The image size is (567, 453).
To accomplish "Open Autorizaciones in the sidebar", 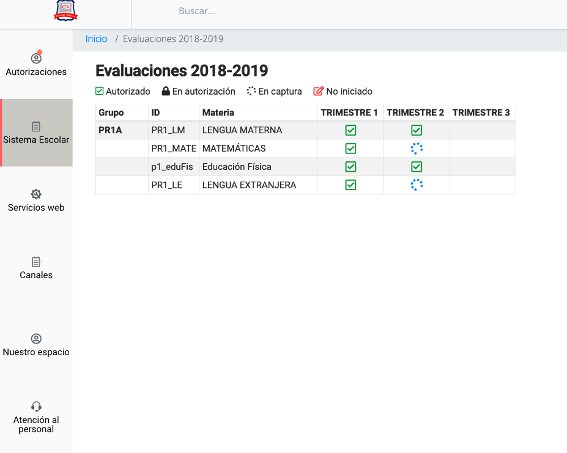I will [36, 65].
